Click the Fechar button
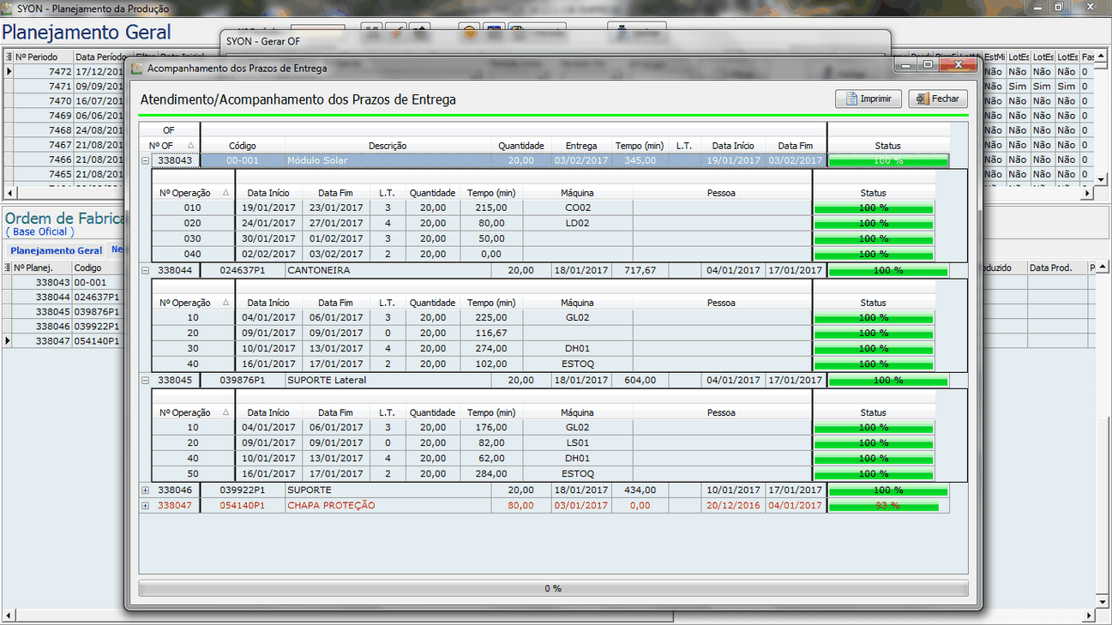Viewport: 1112px width, 625px height. click(x=938, y=99)
